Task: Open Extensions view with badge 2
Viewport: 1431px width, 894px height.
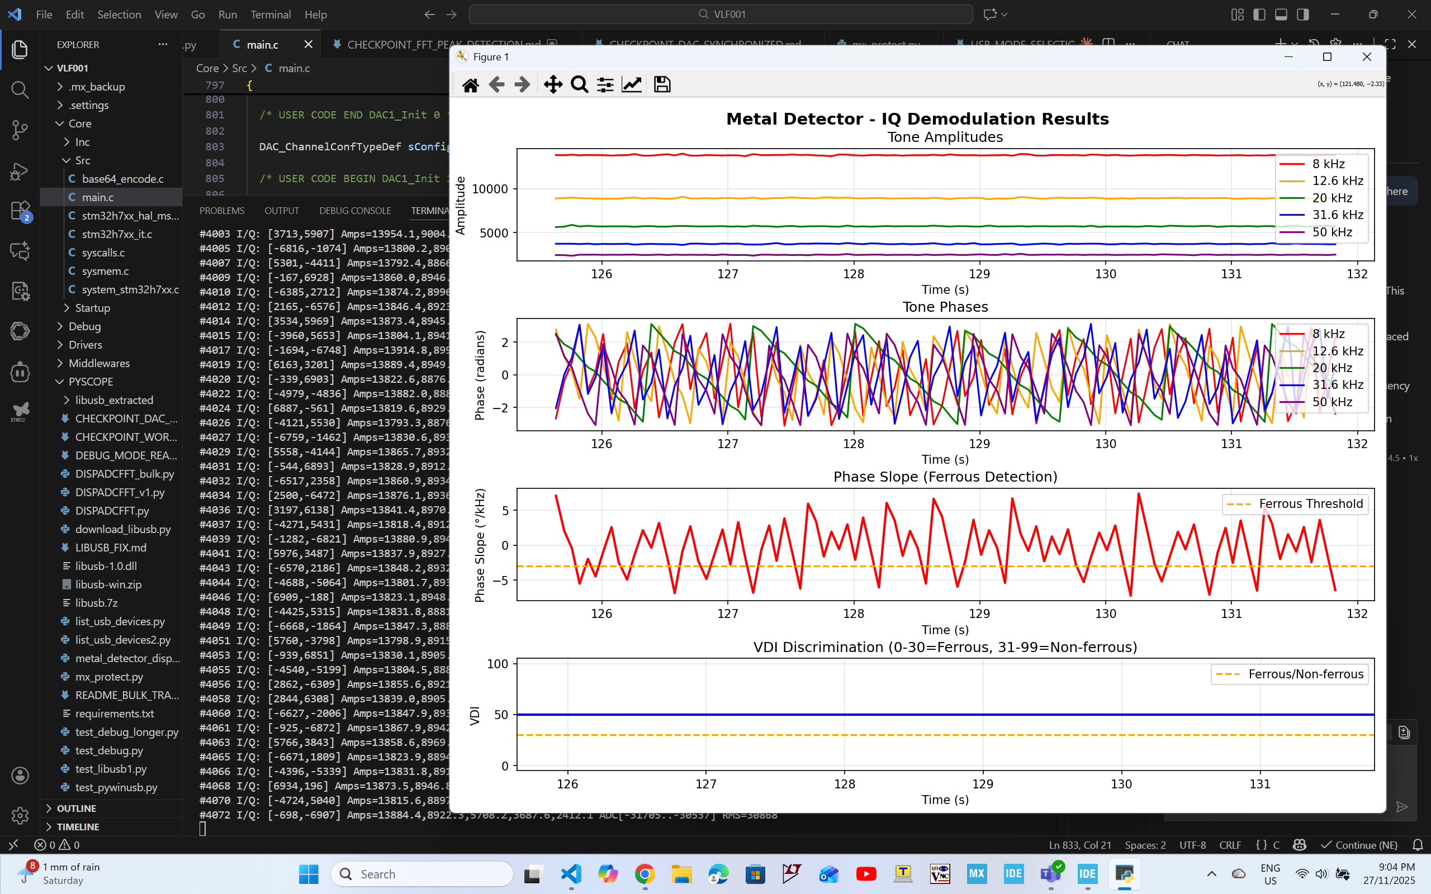Action: point(20,211)
